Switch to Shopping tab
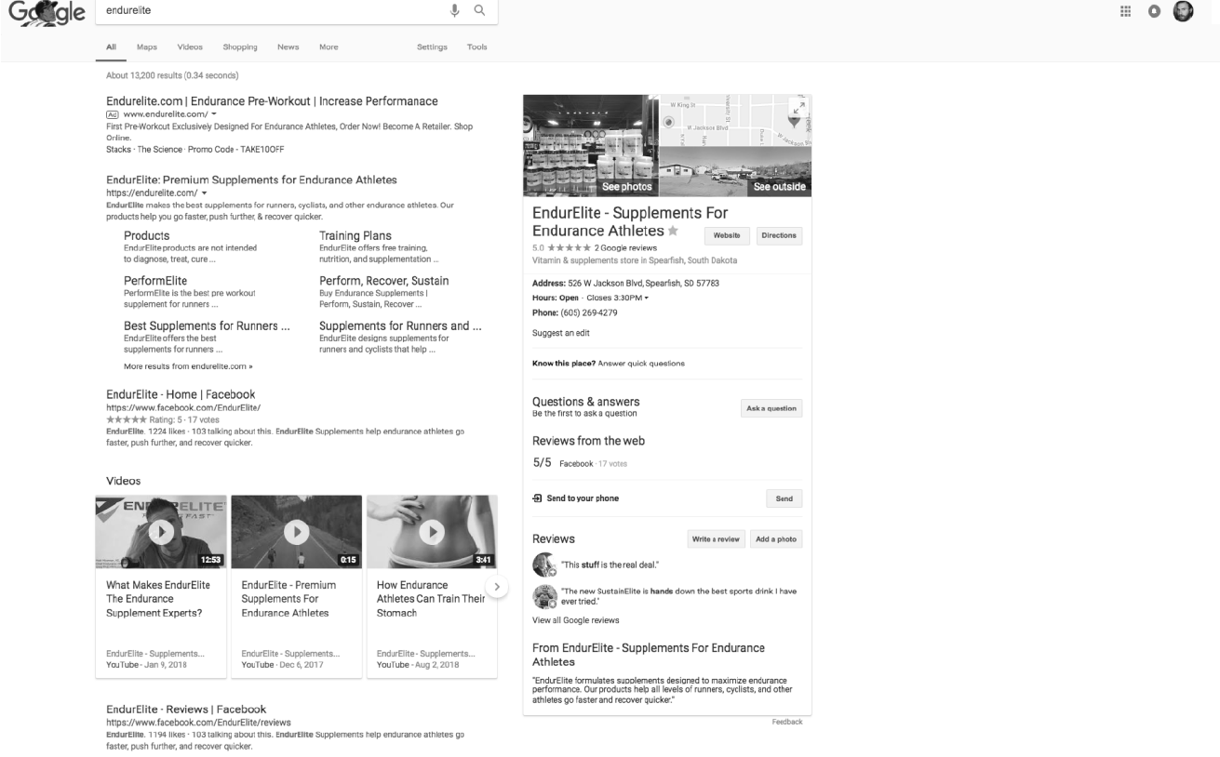Viewport: 1220px width, 757px height. 240,46
